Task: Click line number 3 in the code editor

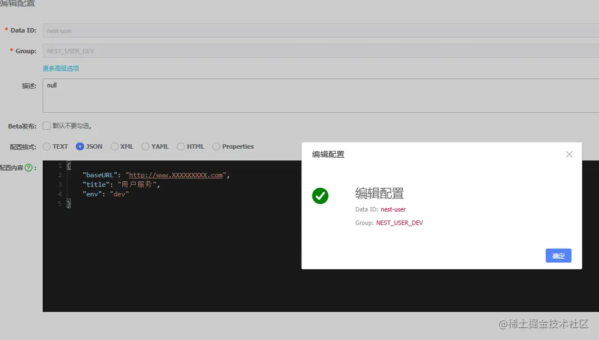Action: pos(60,184)
